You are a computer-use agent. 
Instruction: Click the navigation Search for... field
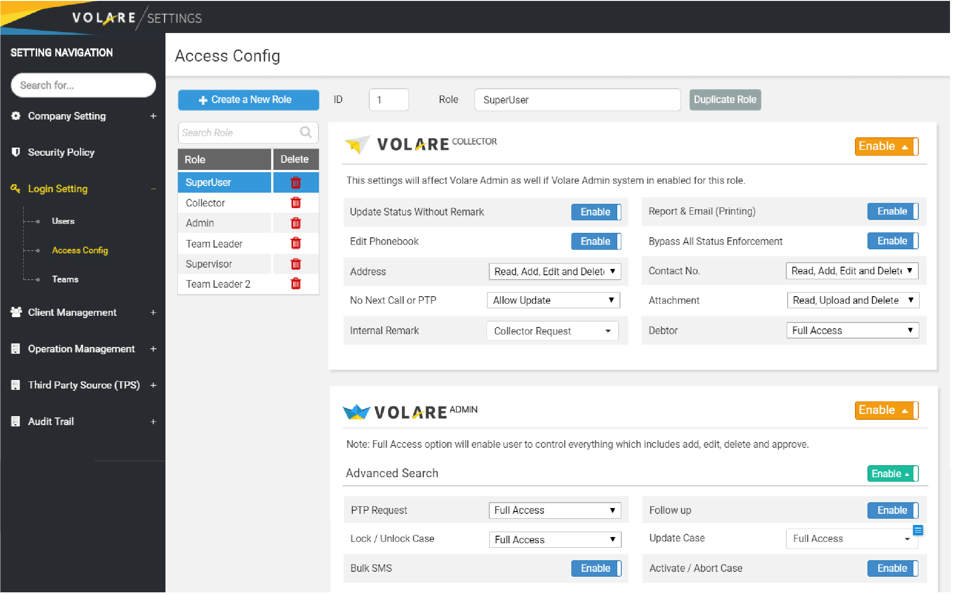pos(83,86)
